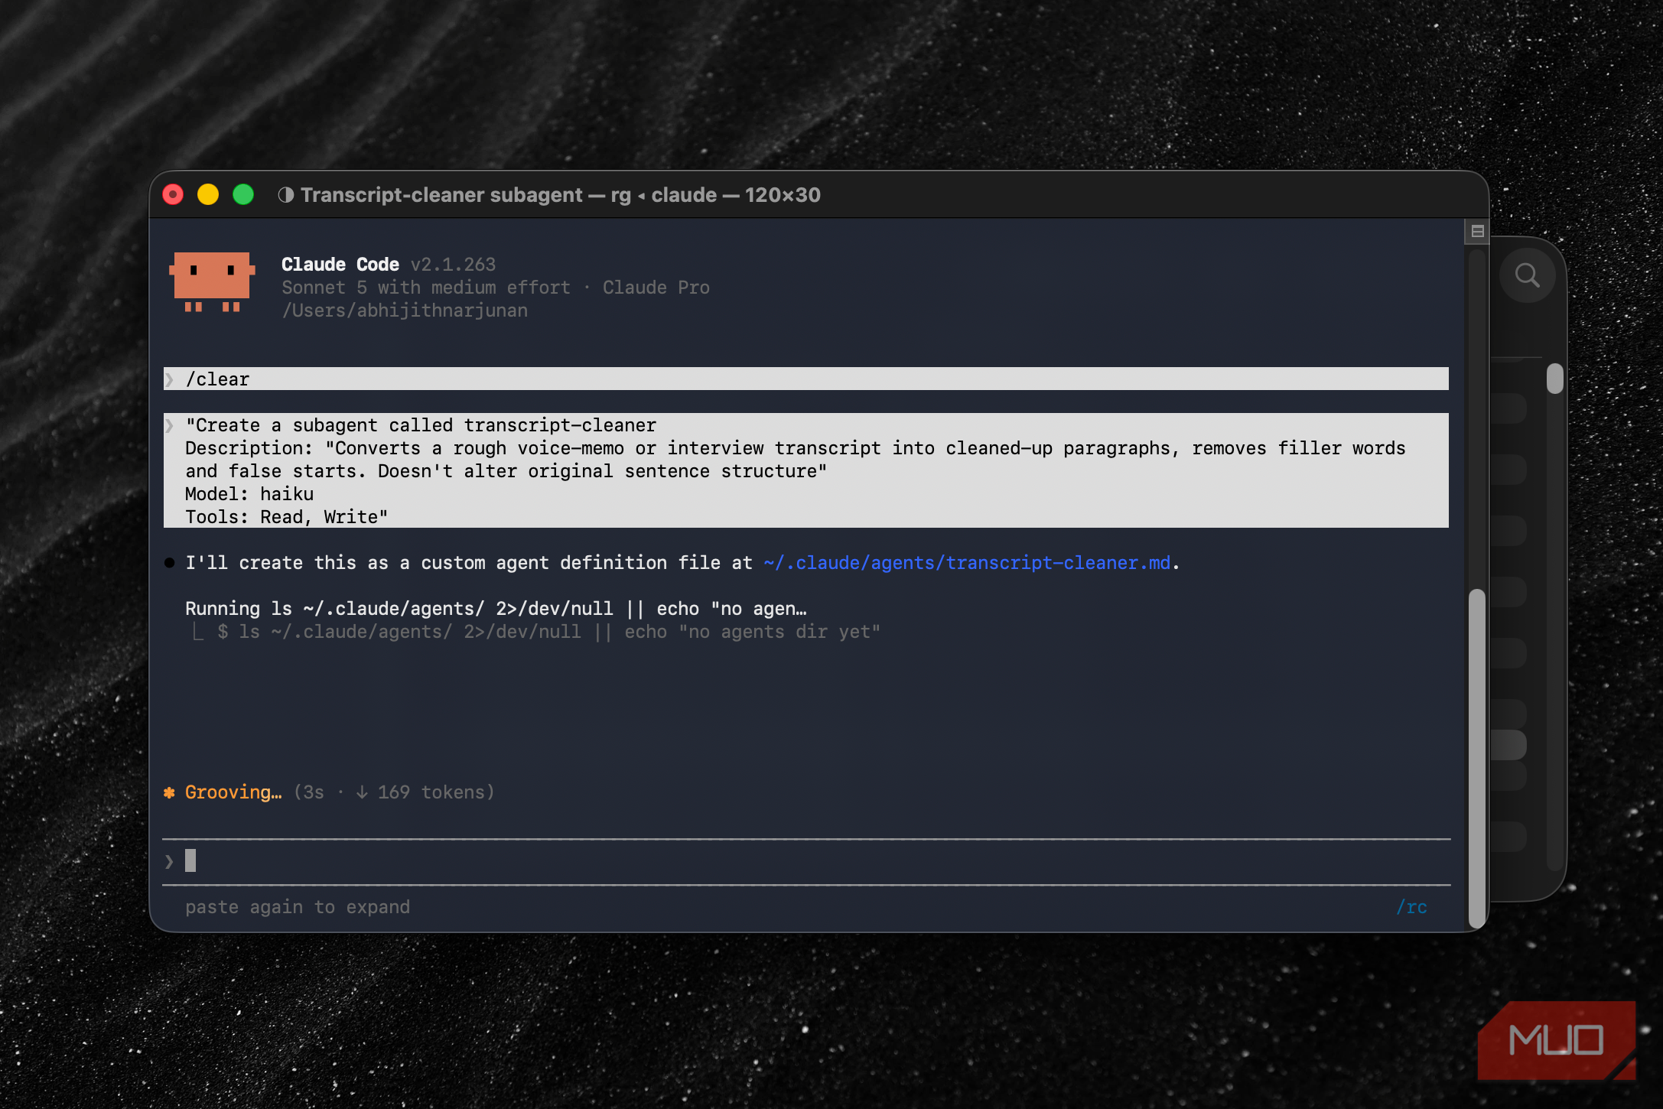Click the input prompt chevron at bottom
The height and width of the screenshot is (1109, 1663).
point(169,862)
